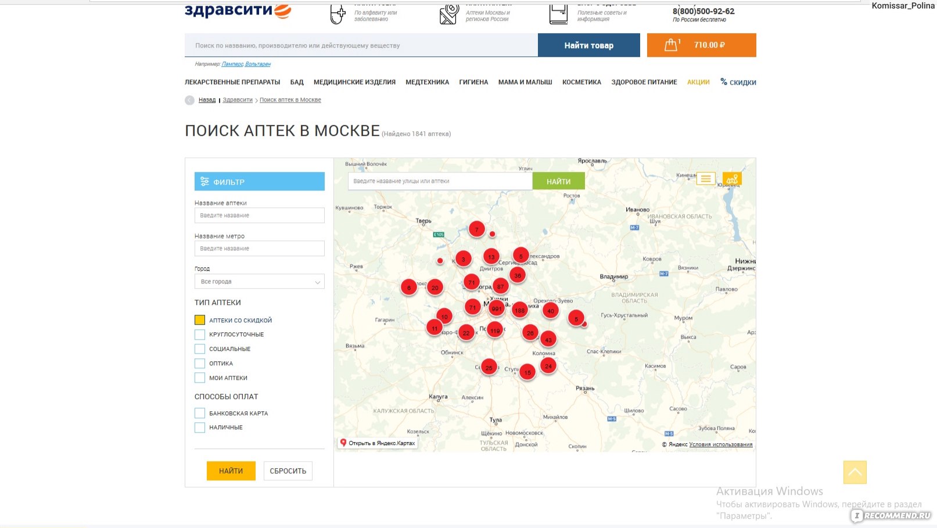Click the useful advice book icon
This screenshot has width=937, height=528.
[558, 14]
